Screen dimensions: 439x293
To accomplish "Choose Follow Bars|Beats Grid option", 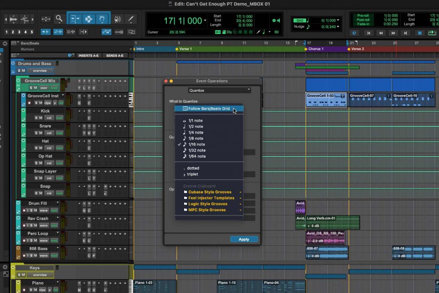I will point(209,109).
